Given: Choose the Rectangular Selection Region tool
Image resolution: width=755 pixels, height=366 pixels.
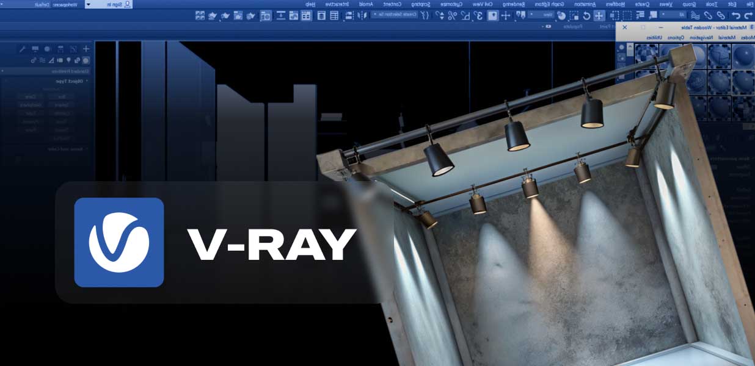Looking at the screenshot, I should pos(627,15).
